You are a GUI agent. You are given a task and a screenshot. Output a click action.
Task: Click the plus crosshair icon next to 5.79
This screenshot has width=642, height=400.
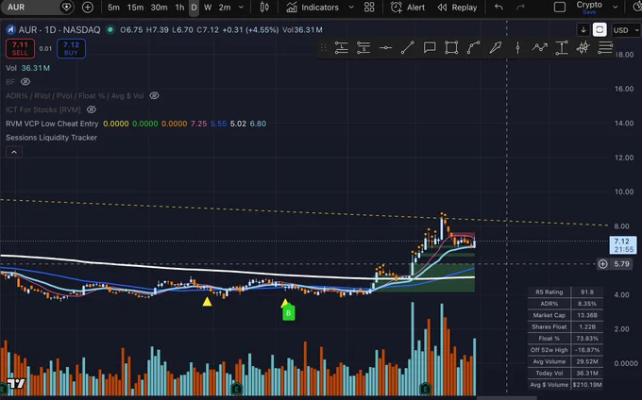coord(602,264)
